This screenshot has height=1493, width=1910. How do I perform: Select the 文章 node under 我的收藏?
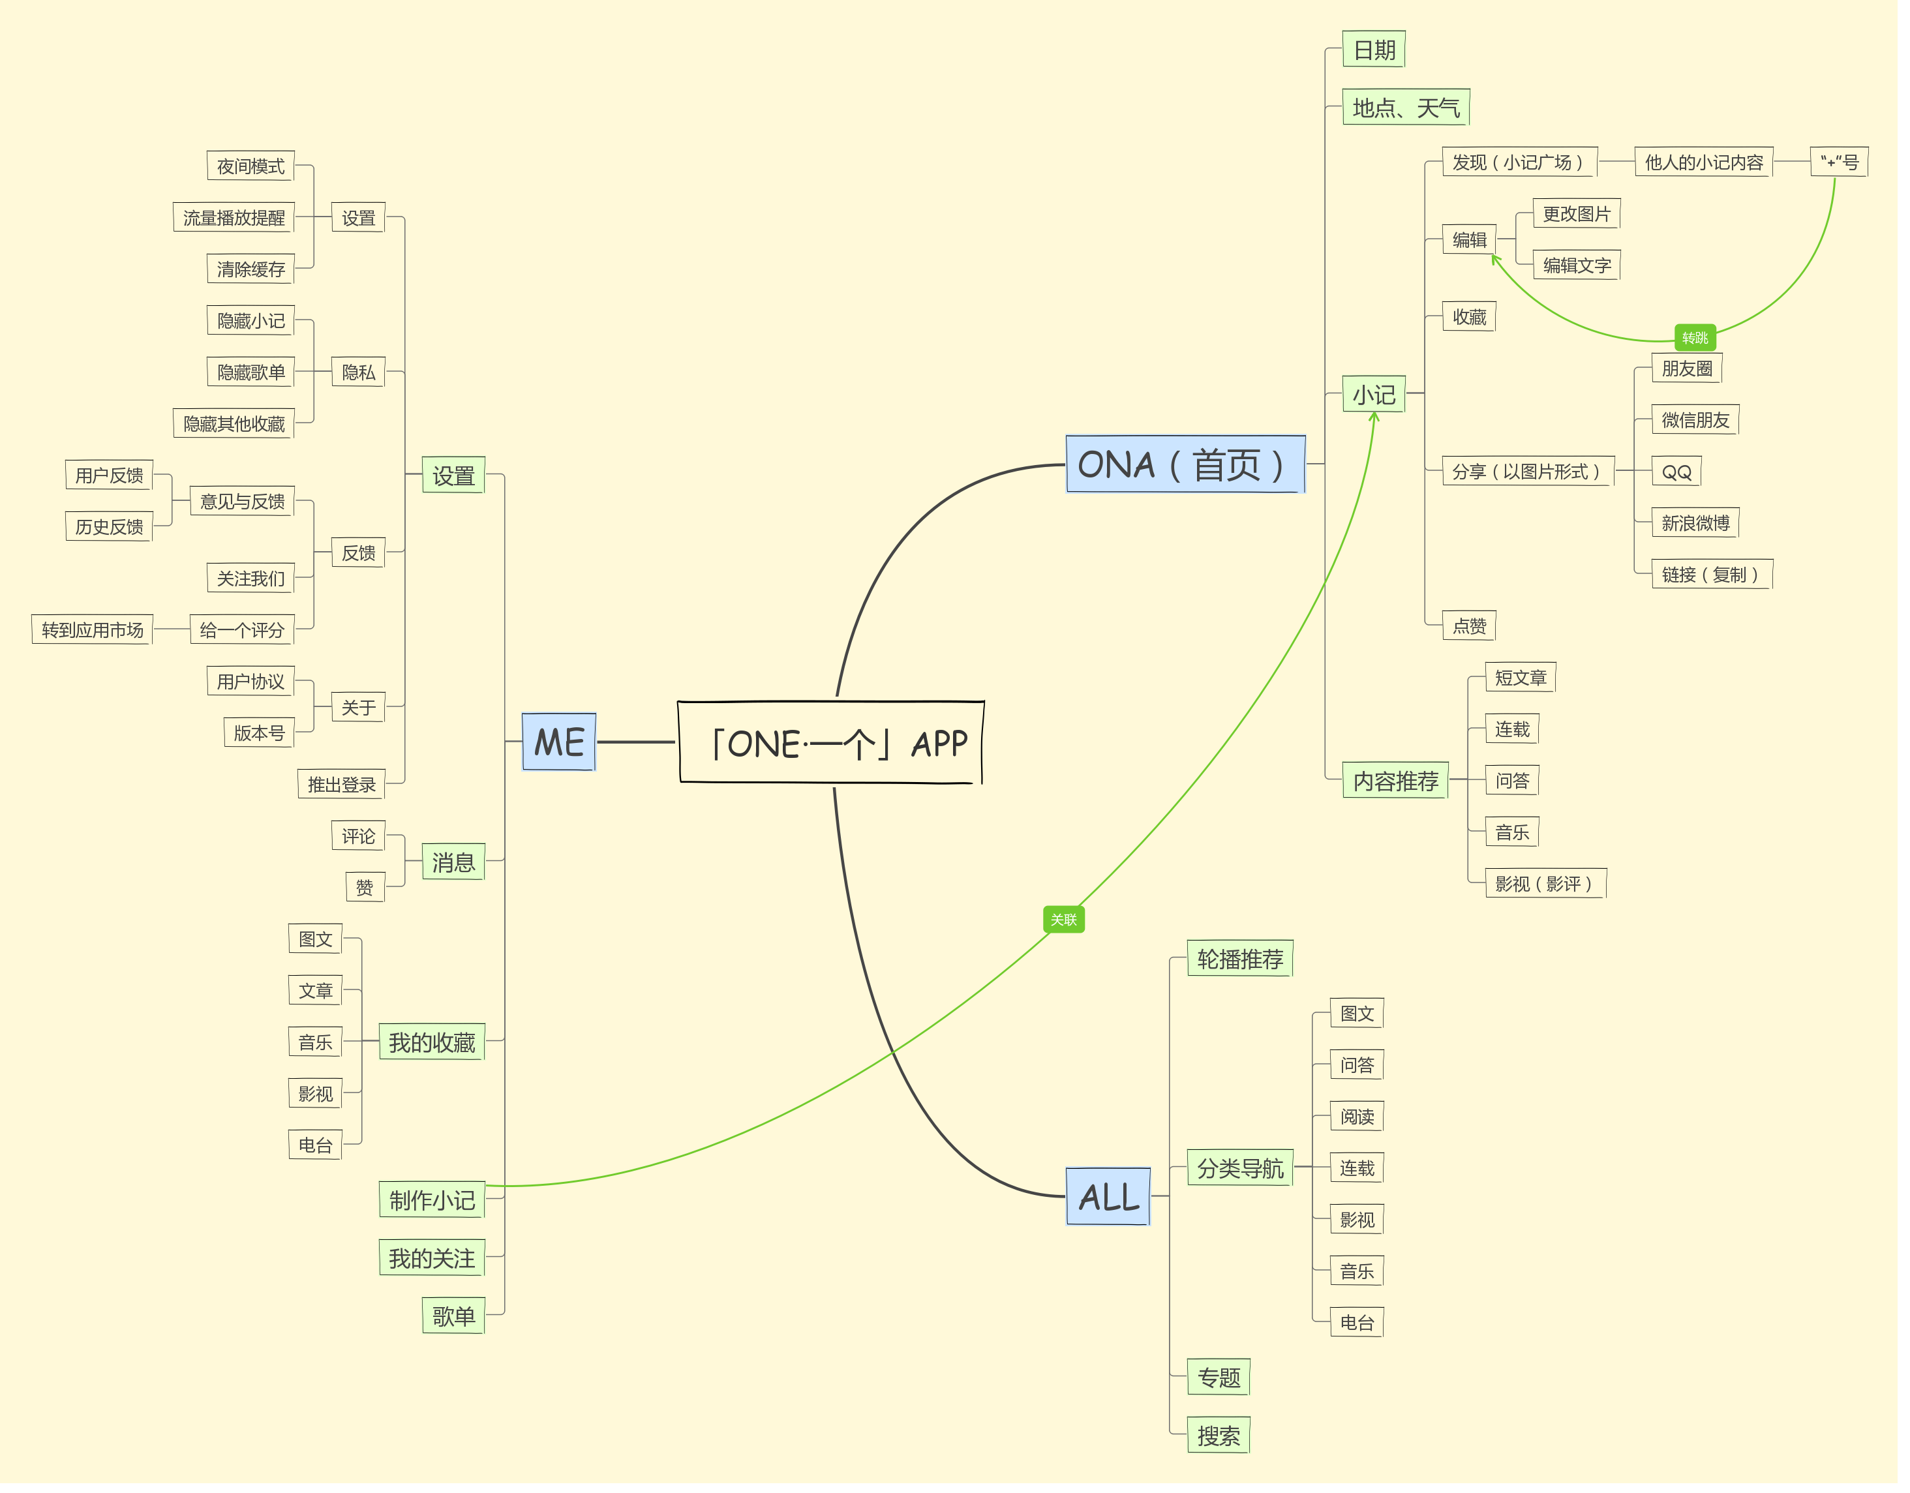point(318,996)
